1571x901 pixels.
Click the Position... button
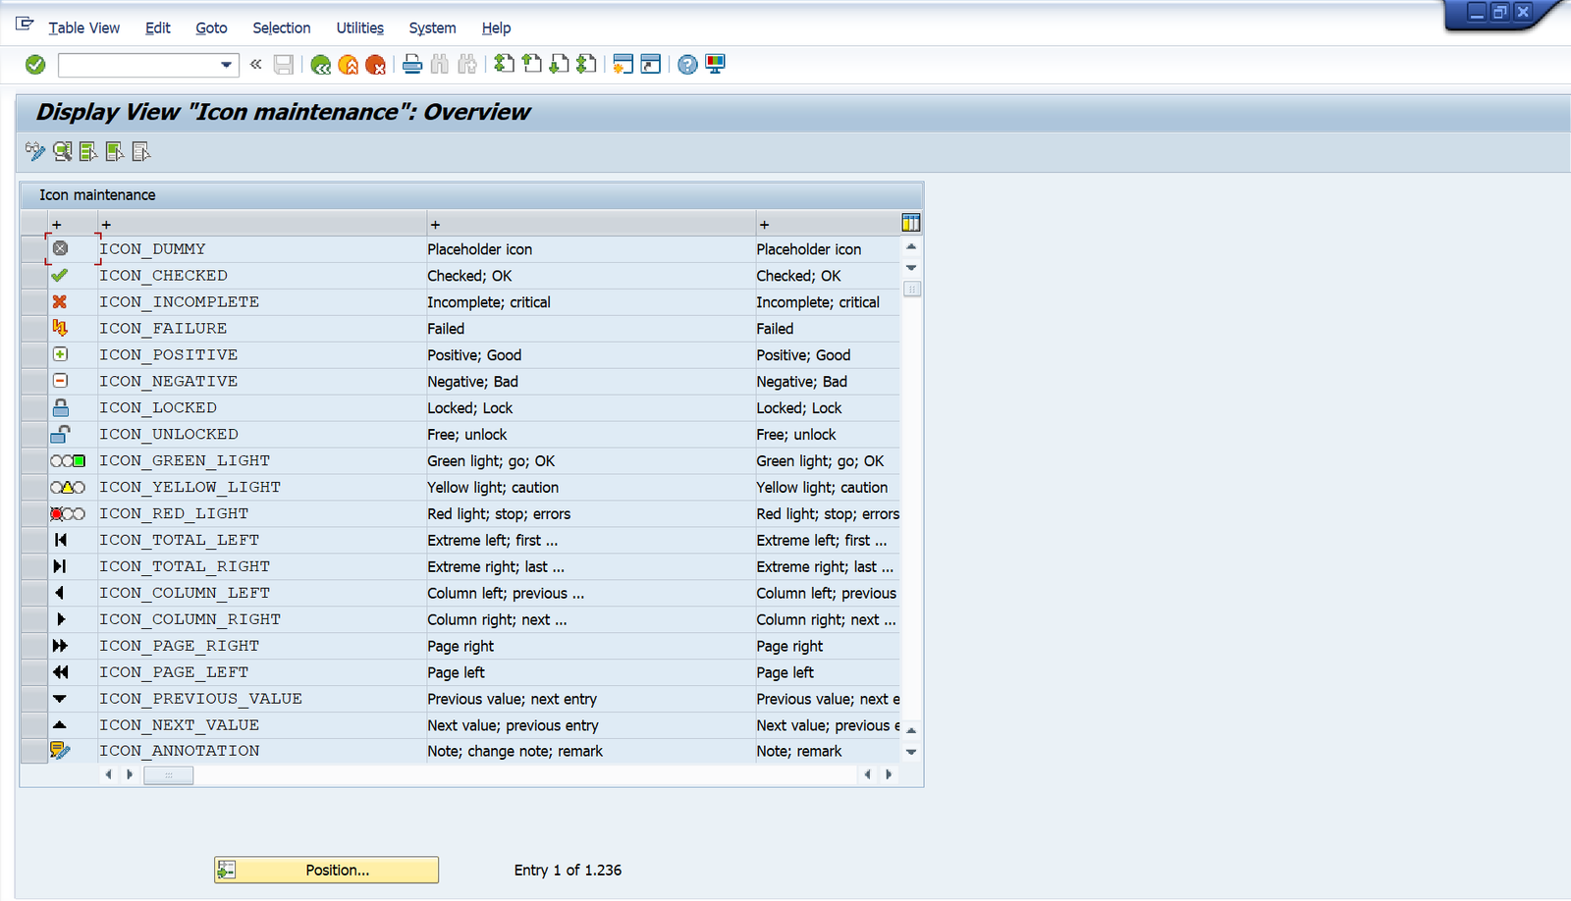(327, 870)
